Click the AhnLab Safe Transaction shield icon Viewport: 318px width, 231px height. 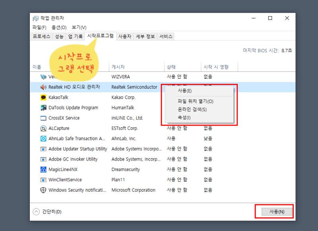point(43,139)
